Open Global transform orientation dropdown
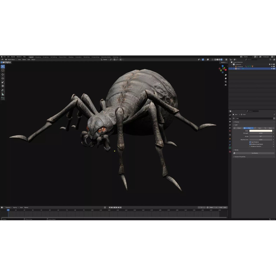276x276 pixels. 105,60
